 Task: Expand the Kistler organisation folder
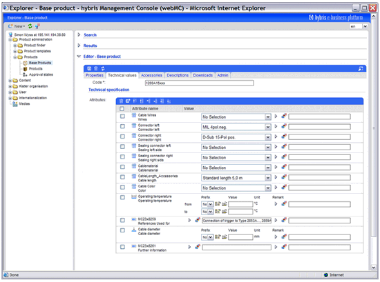(x=10, y=86)
